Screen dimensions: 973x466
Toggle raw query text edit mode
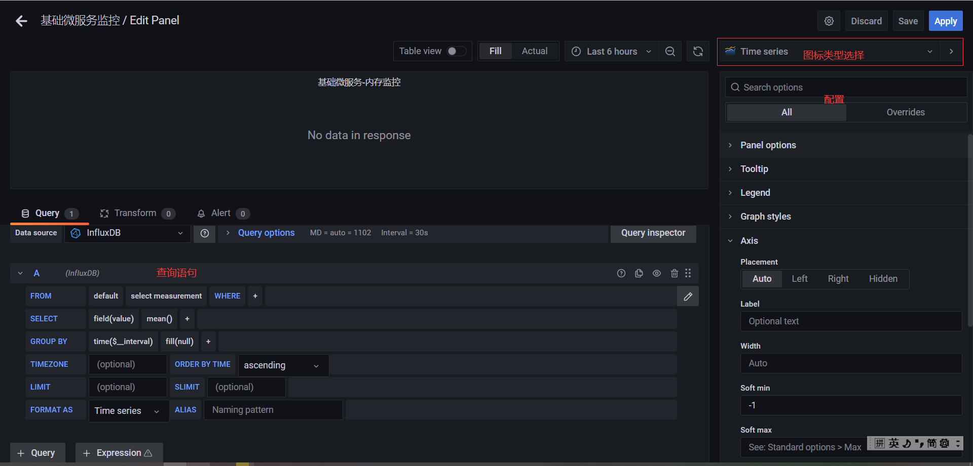coord(688,296)
